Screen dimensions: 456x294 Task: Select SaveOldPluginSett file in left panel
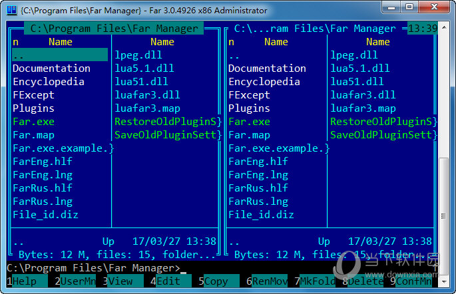click(x=168, y=135)
